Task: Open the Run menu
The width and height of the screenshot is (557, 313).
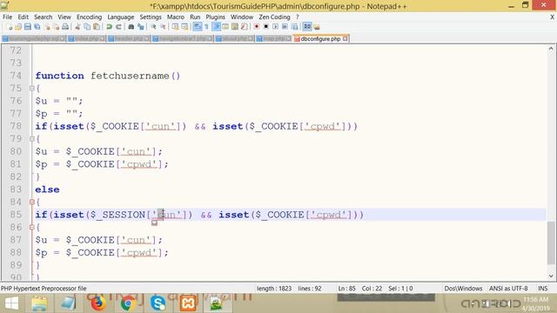Action: (x=195, y=17)
